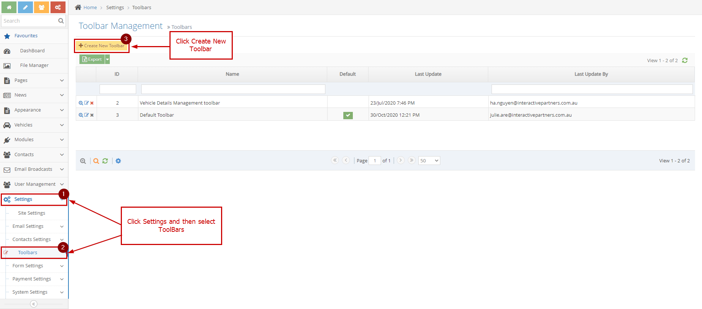Viewport: 702px width, 309px height.
Task: Delete the Vehicle Details Management toolbar row
Action: point(92,103)
